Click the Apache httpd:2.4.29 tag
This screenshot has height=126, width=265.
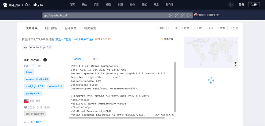pyautogui.click(x=37, y=79)
